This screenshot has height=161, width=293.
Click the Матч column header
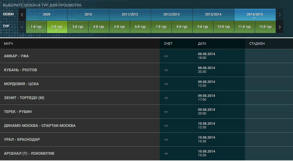point(8,43)
